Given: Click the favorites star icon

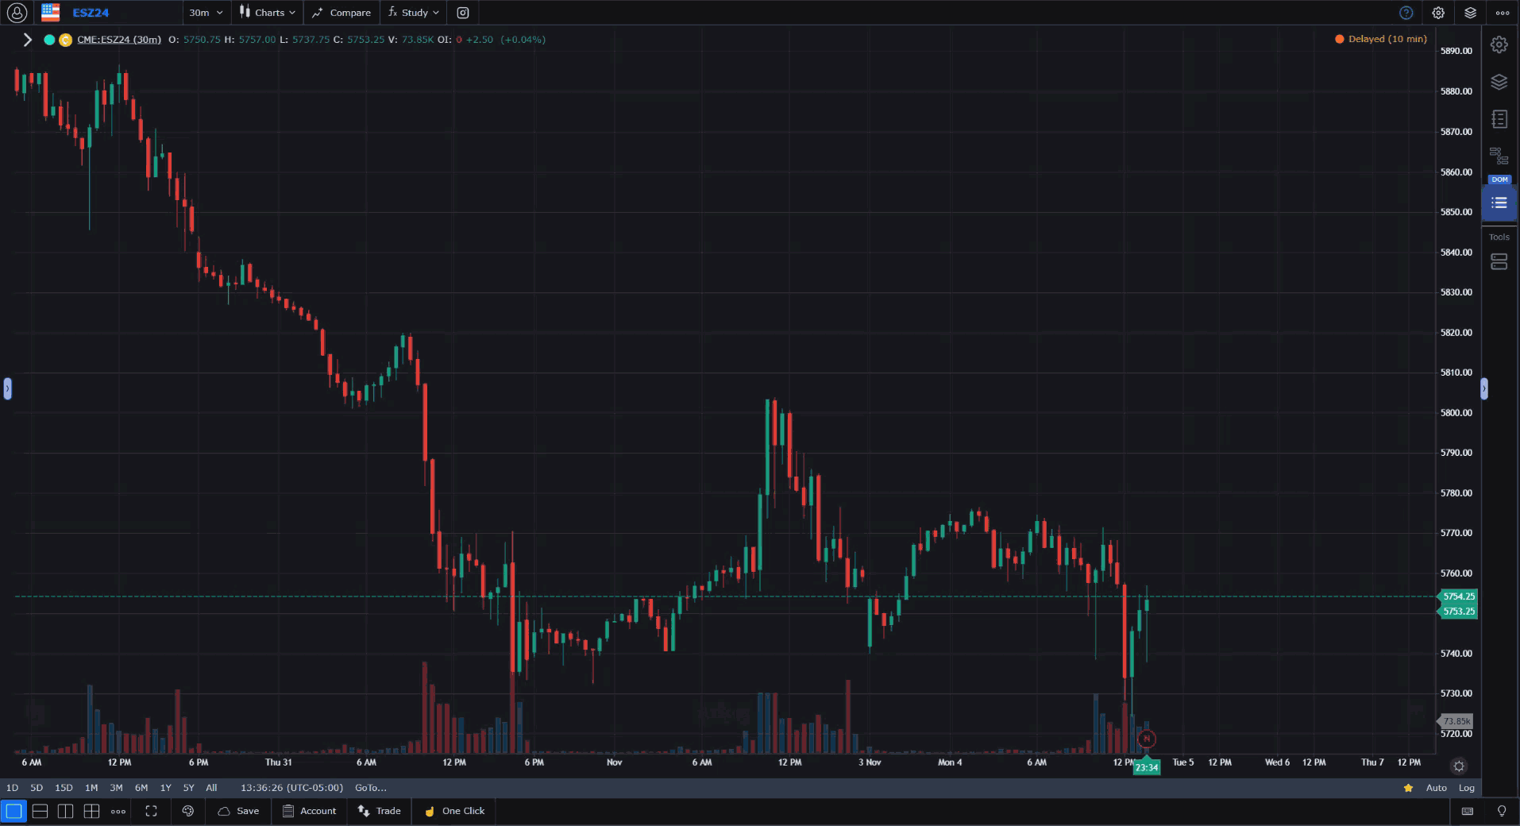Looking at the screenshot, I should coord(1408,788).
